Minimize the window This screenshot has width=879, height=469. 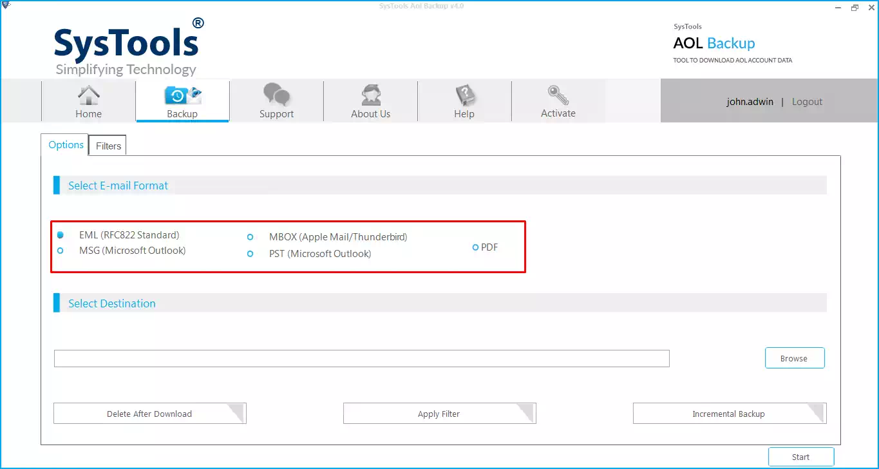click(x=837, y=8)
